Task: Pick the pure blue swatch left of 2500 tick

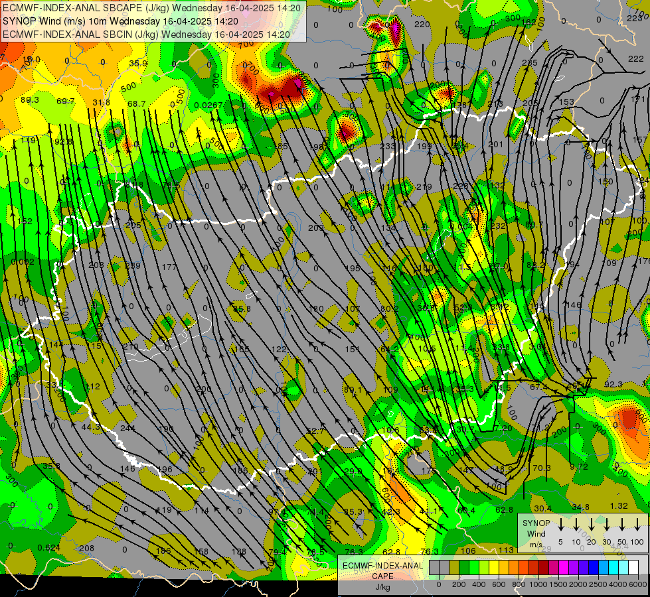Action: click(594, 567)
